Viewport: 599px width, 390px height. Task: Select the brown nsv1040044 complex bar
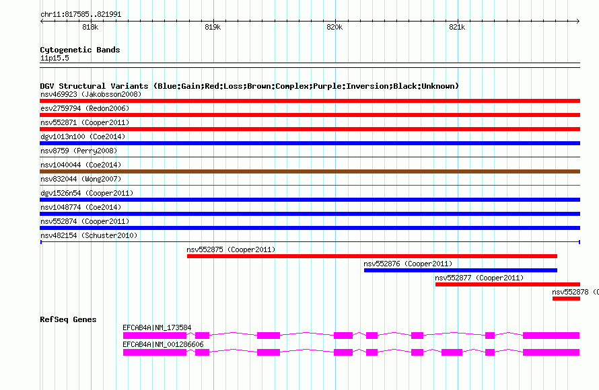tap(310, 171)
